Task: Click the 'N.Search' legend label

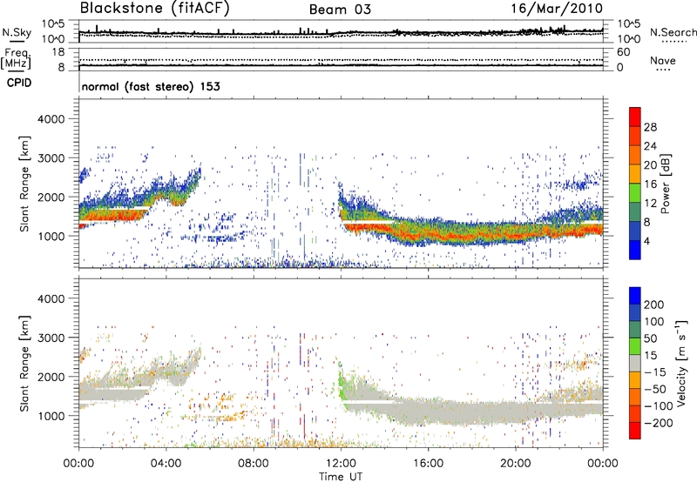Action: (673, 32)
